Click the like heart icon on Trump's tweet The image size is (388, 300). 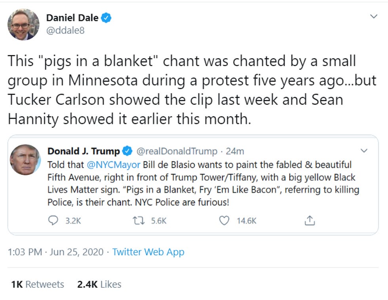(x=225, y=221)
